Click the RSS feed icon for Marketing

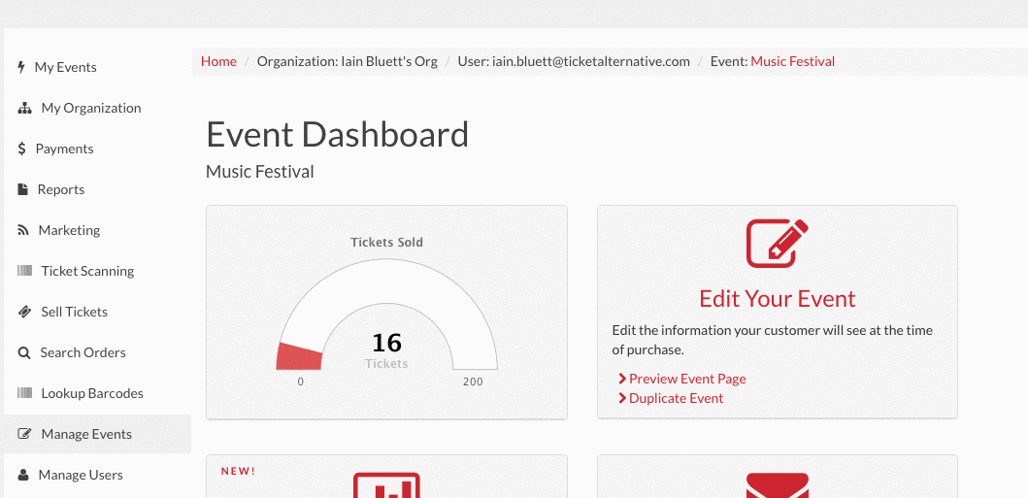coord(23,230)
